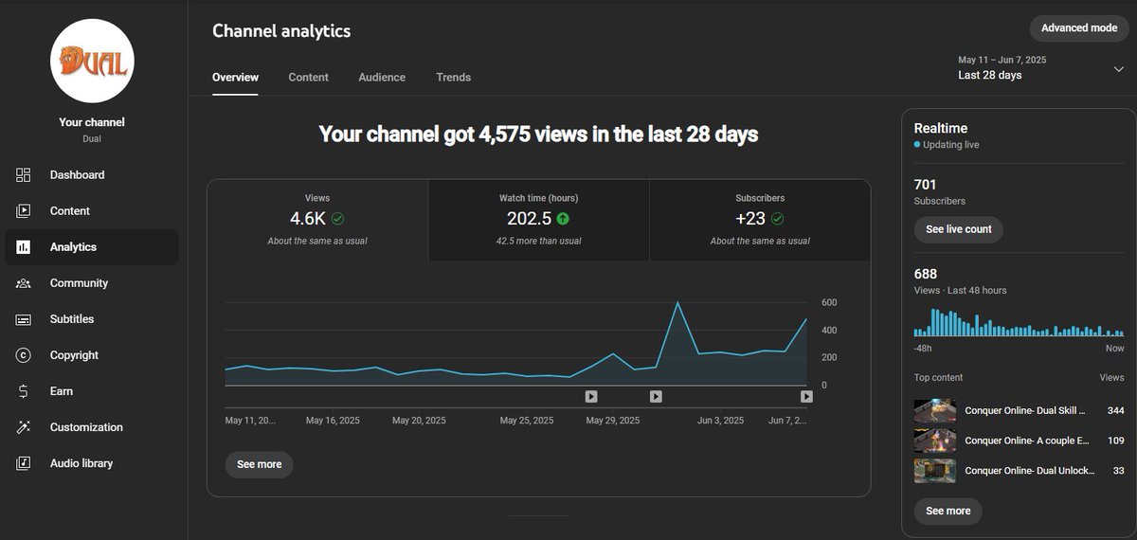Click the Dual channel avatar logo
Screen dimensions: 1137x540
92,61
